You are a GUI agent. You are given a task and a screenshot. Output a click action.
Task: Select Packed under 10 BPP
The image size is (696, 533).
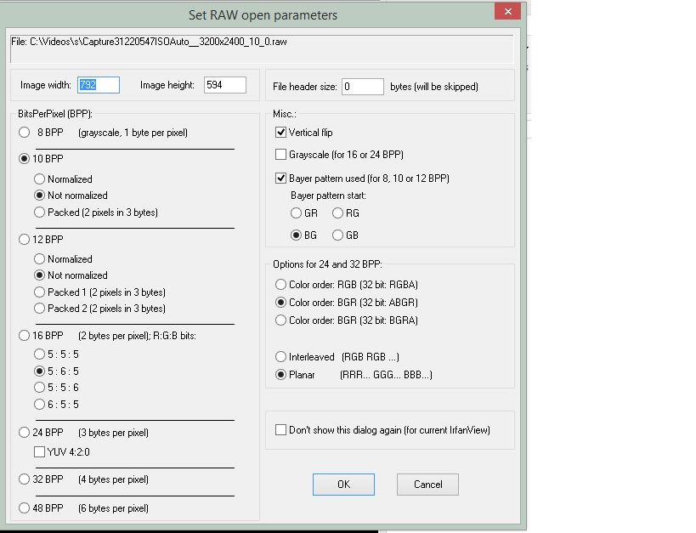coord(39,213)
